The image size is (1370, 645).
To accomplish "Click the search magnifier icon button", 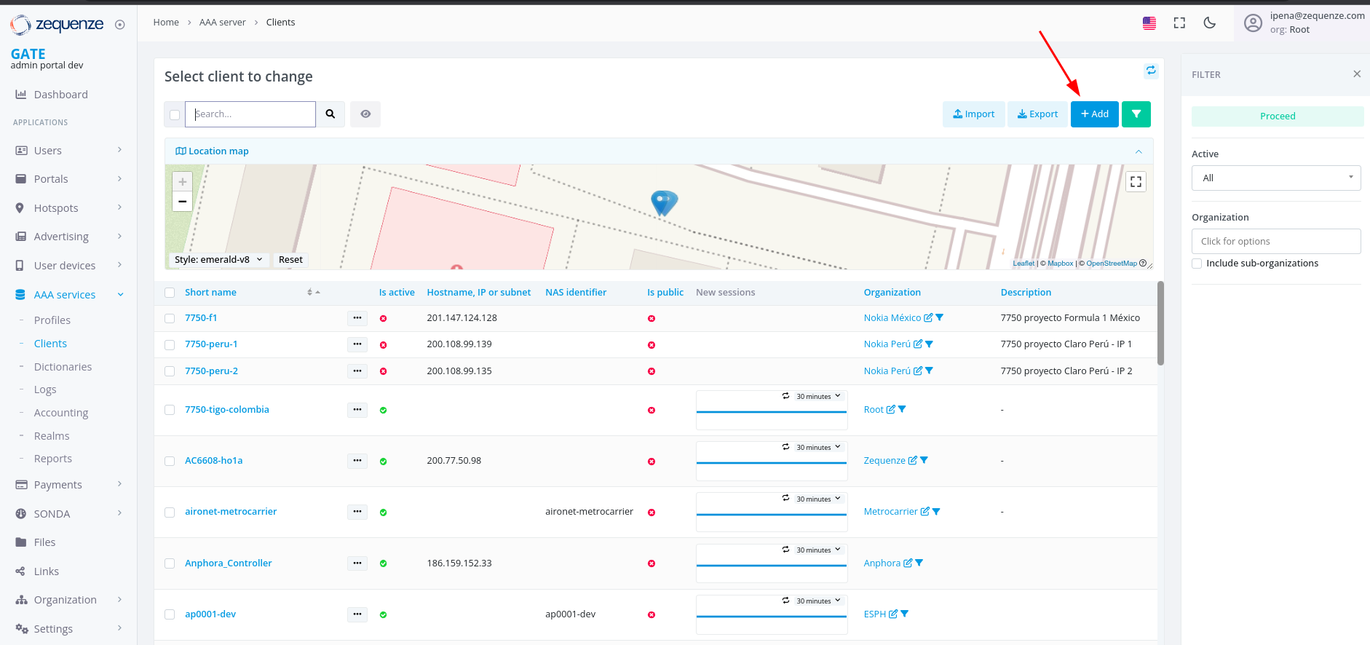I will click(x=330, y=114).
